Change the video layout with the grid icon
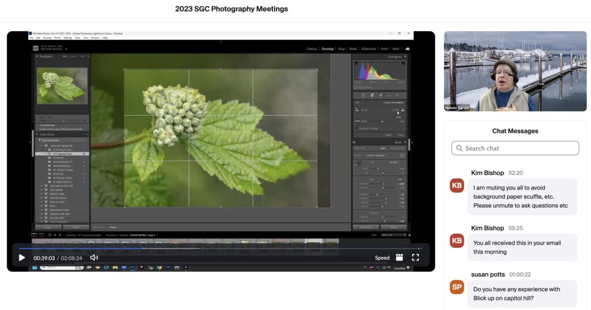The height and width of the screenshot is (310, 591). coord(399,258)
